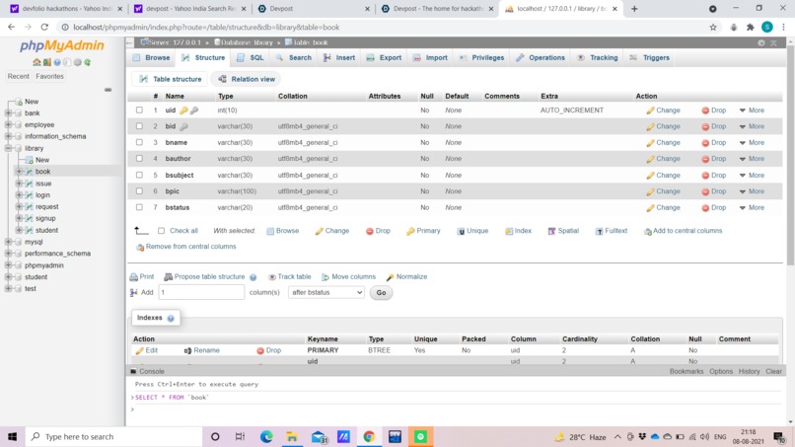
Task: Select checkbox for bname column
Action: pos(139,142)
